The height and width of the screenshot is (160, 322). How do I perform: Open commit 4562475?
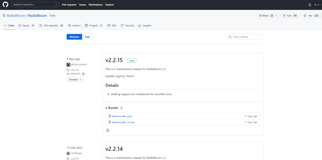(x=75, y=74)
